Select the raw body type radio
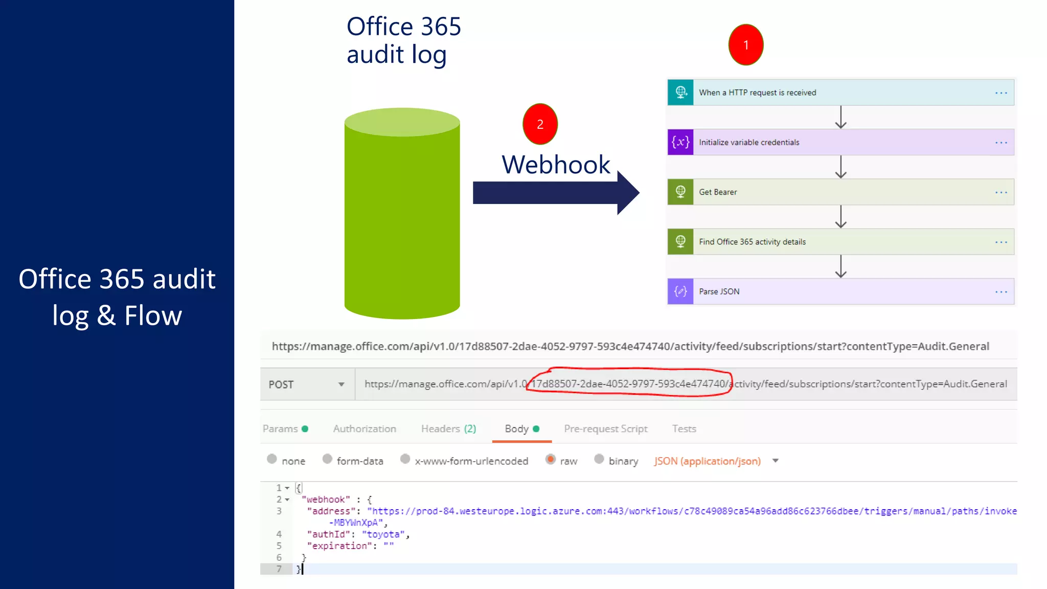Image resolution: width=1047 pixels, height=589 pixels. click(550, 459)
